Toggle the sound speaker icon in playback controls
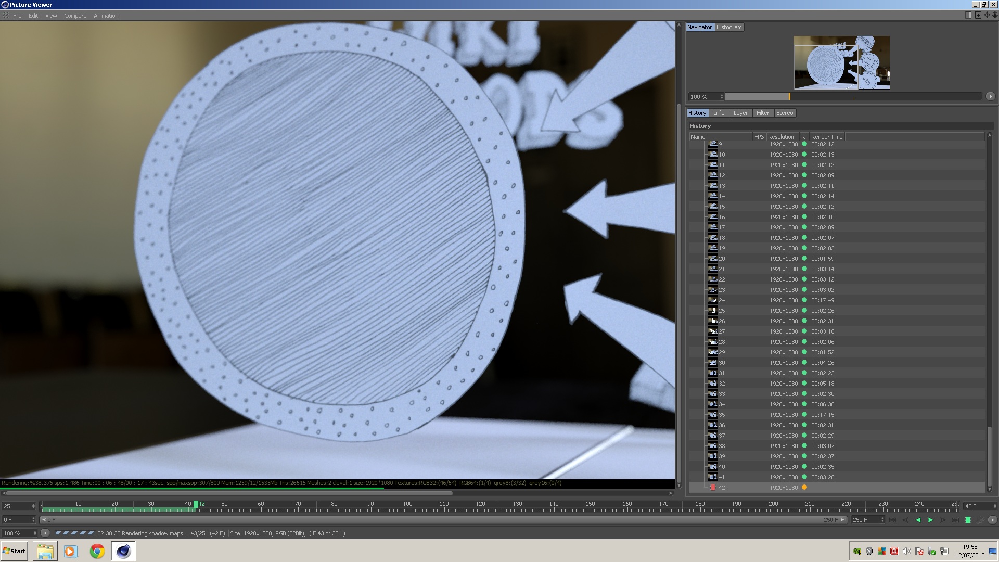The image size is (999, 562). point(980,520)
